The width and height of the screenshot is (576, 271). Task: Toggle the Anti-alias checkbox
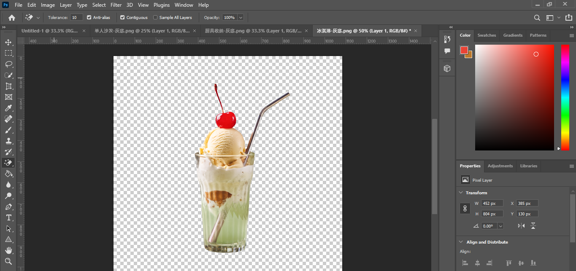click(89, 18)
